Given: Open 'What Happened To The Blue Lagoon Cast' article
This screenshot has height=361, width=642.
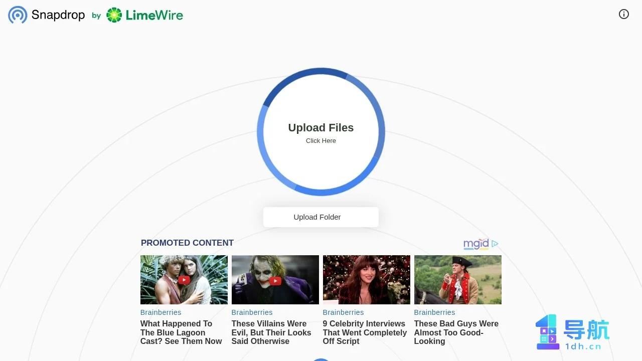Looking at the screenshot, I should [181, 332].
